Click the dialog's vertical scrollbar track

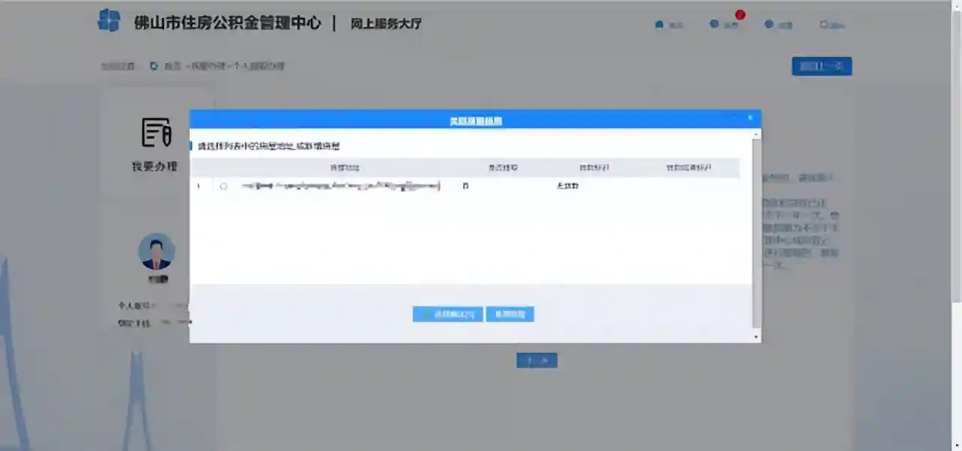757,233
